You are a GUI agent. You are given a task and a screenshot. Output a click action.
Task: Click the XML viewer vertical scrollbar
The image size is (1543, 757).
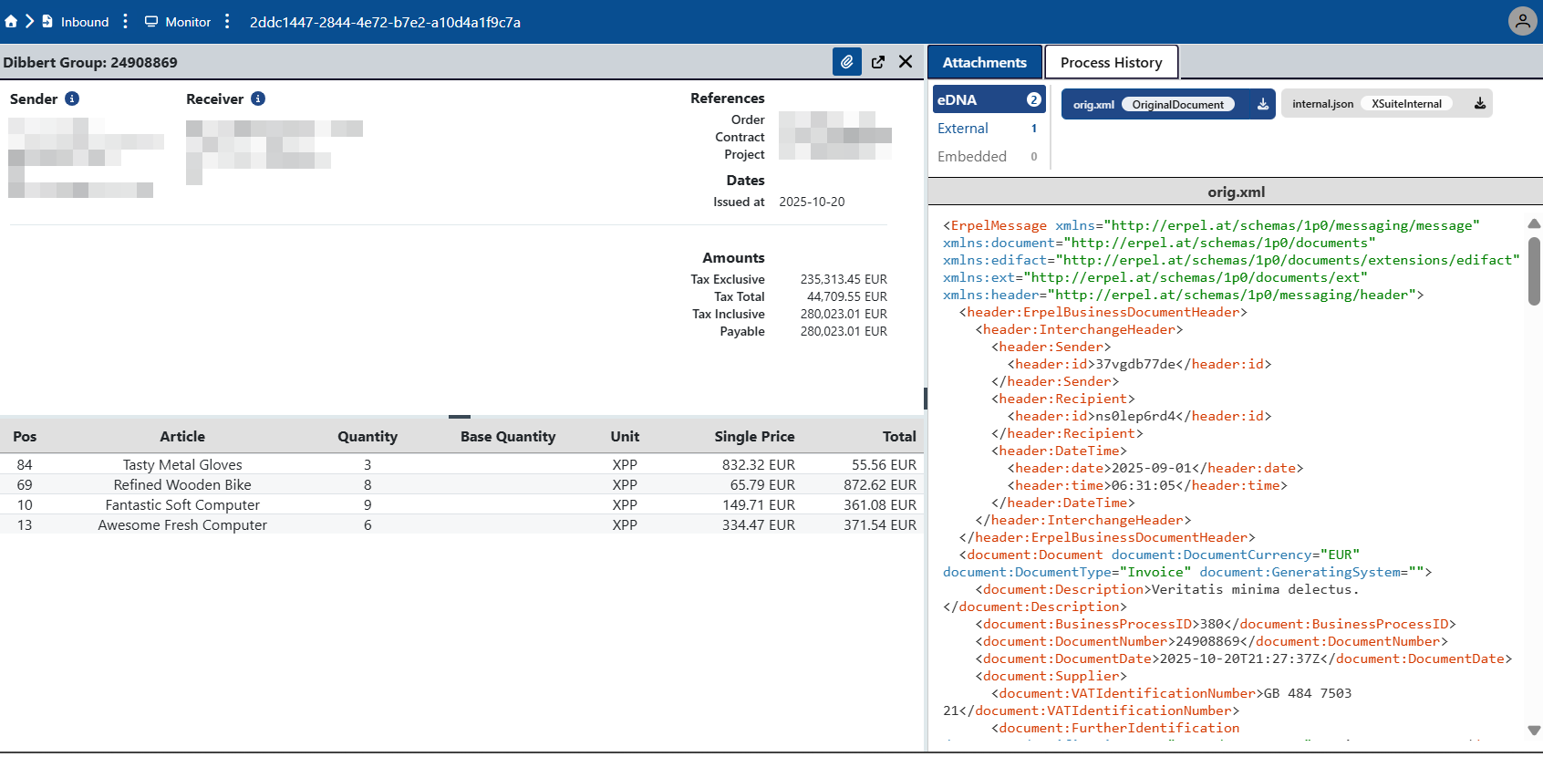(x=1534, y=272)
